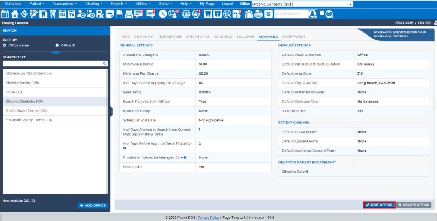
Task: Click the printer icon in toolbar
Action: tap(258, 13)
